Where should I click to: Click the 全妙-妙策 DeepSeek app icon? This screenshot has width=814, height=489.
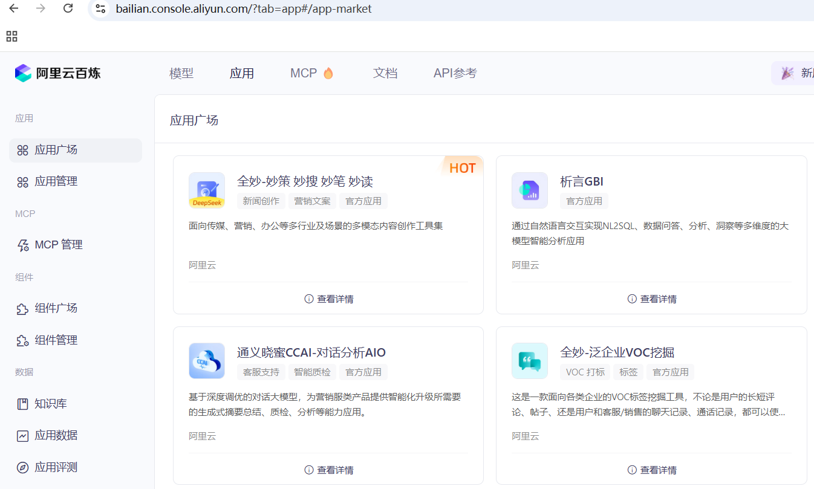(x=207, y=190)
